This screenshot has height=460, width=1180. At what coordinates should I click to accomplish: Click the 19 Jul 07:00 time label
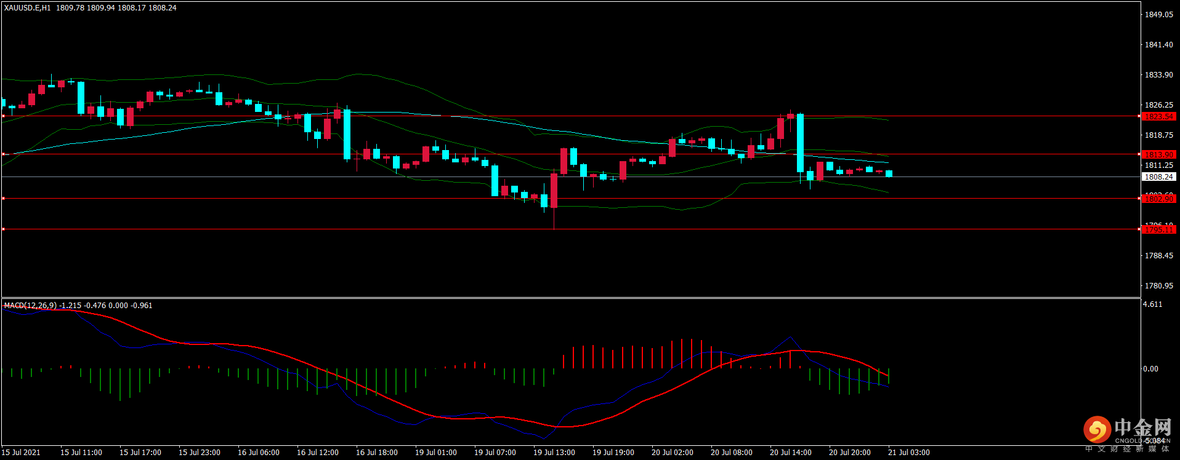[495, 453]
